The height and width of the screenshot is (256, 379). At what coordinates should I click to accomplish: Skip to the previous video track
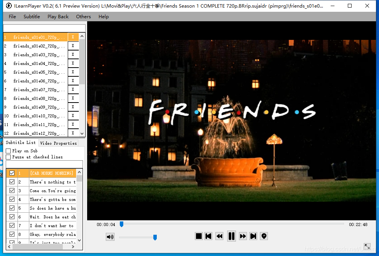[x=209, y=236]
